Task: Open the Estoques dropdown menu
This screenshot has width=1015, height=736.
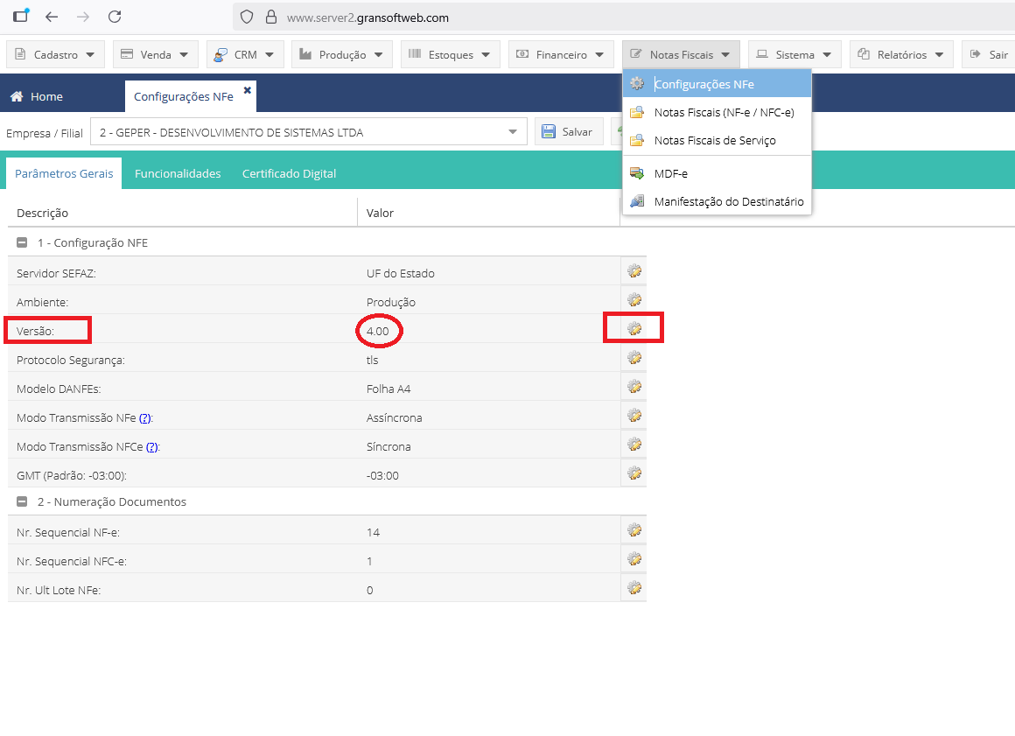Action: pos(451,54)
